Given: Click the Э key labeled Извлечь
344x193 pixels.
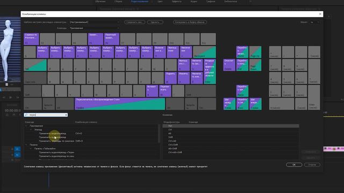Looking at the screenshot, I should [184, 78].
